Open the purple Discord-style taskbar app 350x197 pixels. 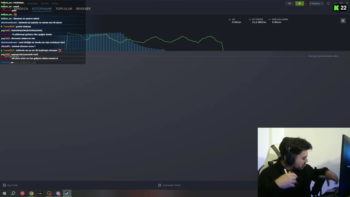pyautogui.click(x=58, y=193)
